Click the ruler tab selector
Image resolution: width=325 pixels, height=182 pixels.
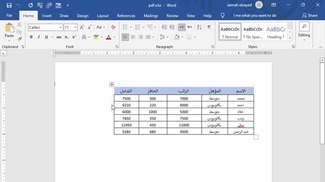4,54
